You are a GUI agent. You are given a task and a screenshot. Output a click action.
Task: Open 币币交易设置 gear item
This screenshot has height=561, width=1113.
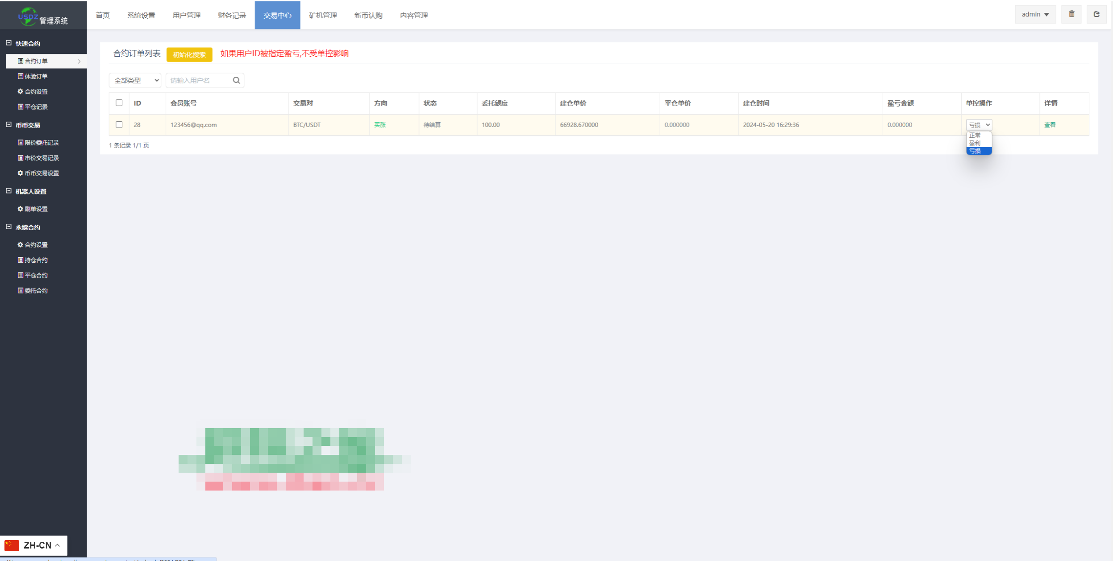click(41, 173)
